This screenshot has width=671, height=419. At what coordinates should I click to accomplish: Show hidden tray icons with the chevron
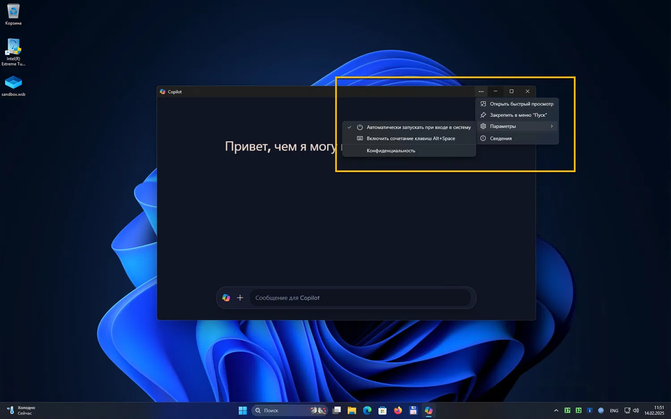[x=556, y=411]
